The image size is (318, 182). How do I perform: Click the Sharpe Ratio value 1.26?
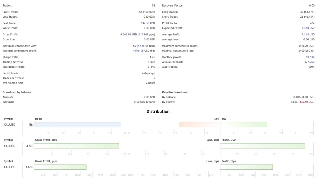(152, 57)
